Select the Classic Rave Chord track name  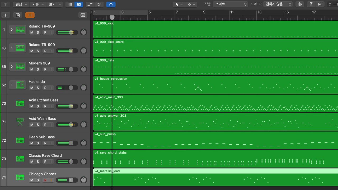coord(45,155)
